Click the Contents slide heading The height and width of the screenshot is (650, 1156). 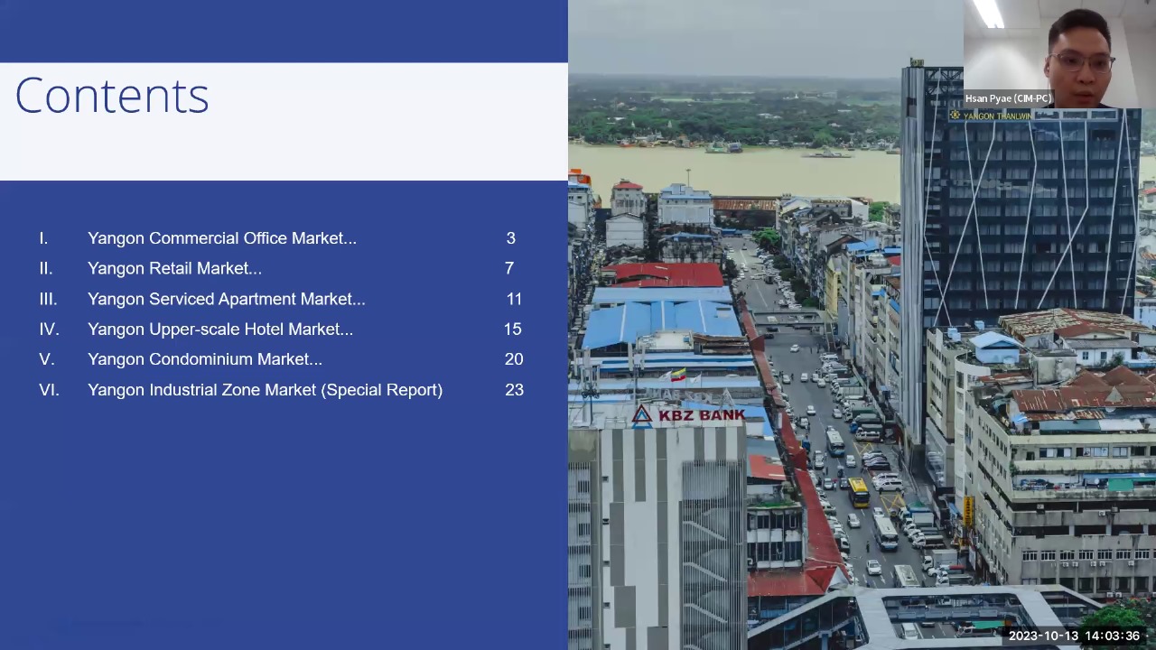112,96
